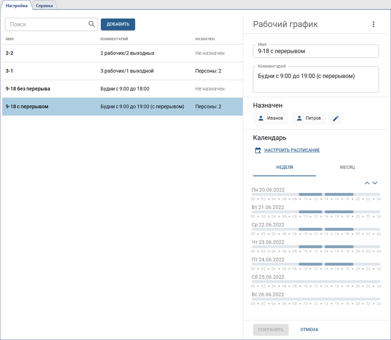391x340 pixels.
Task: Go to next week with down chevron
Action: 375,183
